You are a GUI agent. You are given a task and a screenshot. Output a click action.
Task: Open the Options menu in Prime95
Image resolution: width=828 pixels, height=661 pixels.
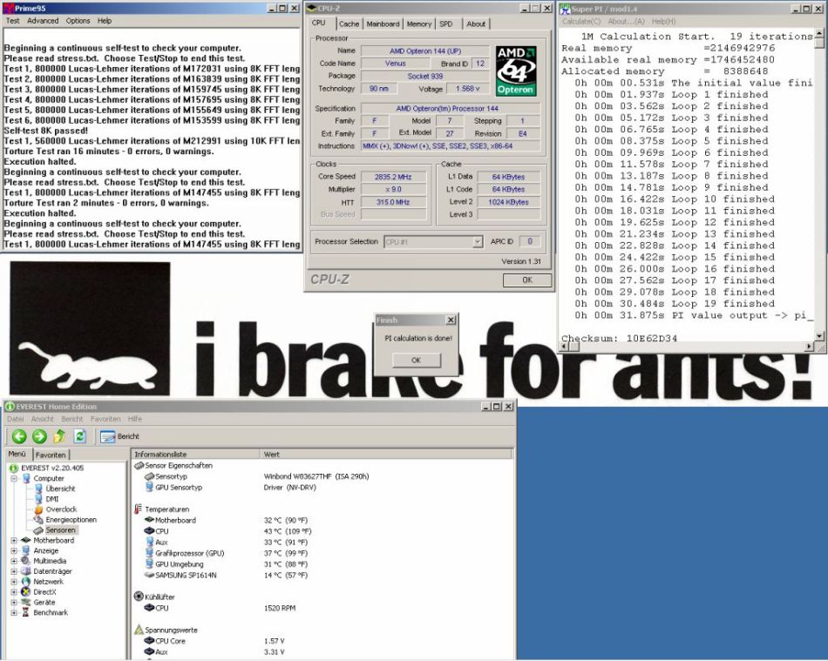pyautogui.click(x=78, y=21)
